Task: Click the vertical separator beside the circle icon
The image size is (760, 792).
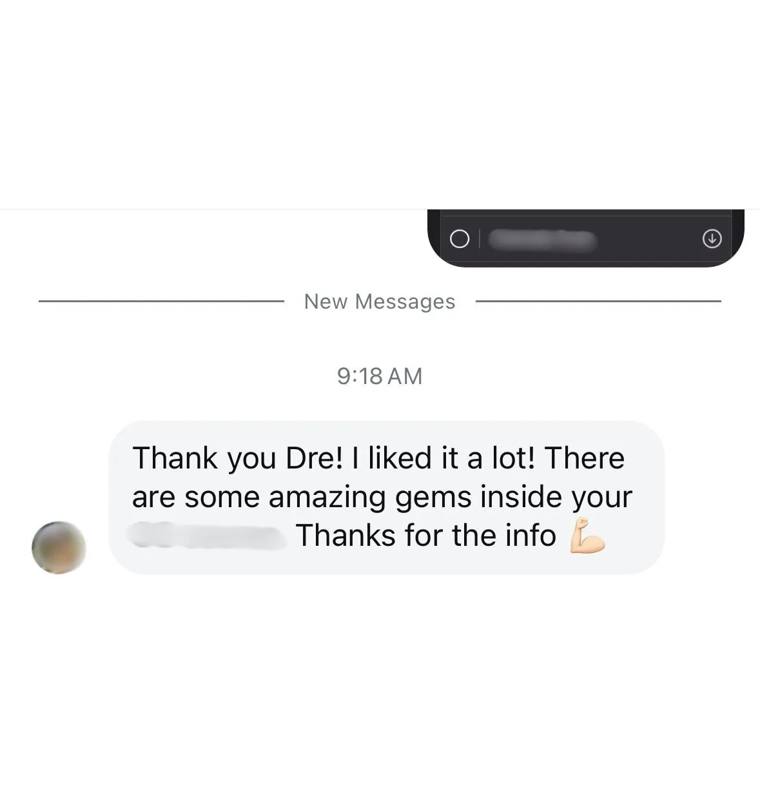Action: pyautogui.click(x=479, y=239)
